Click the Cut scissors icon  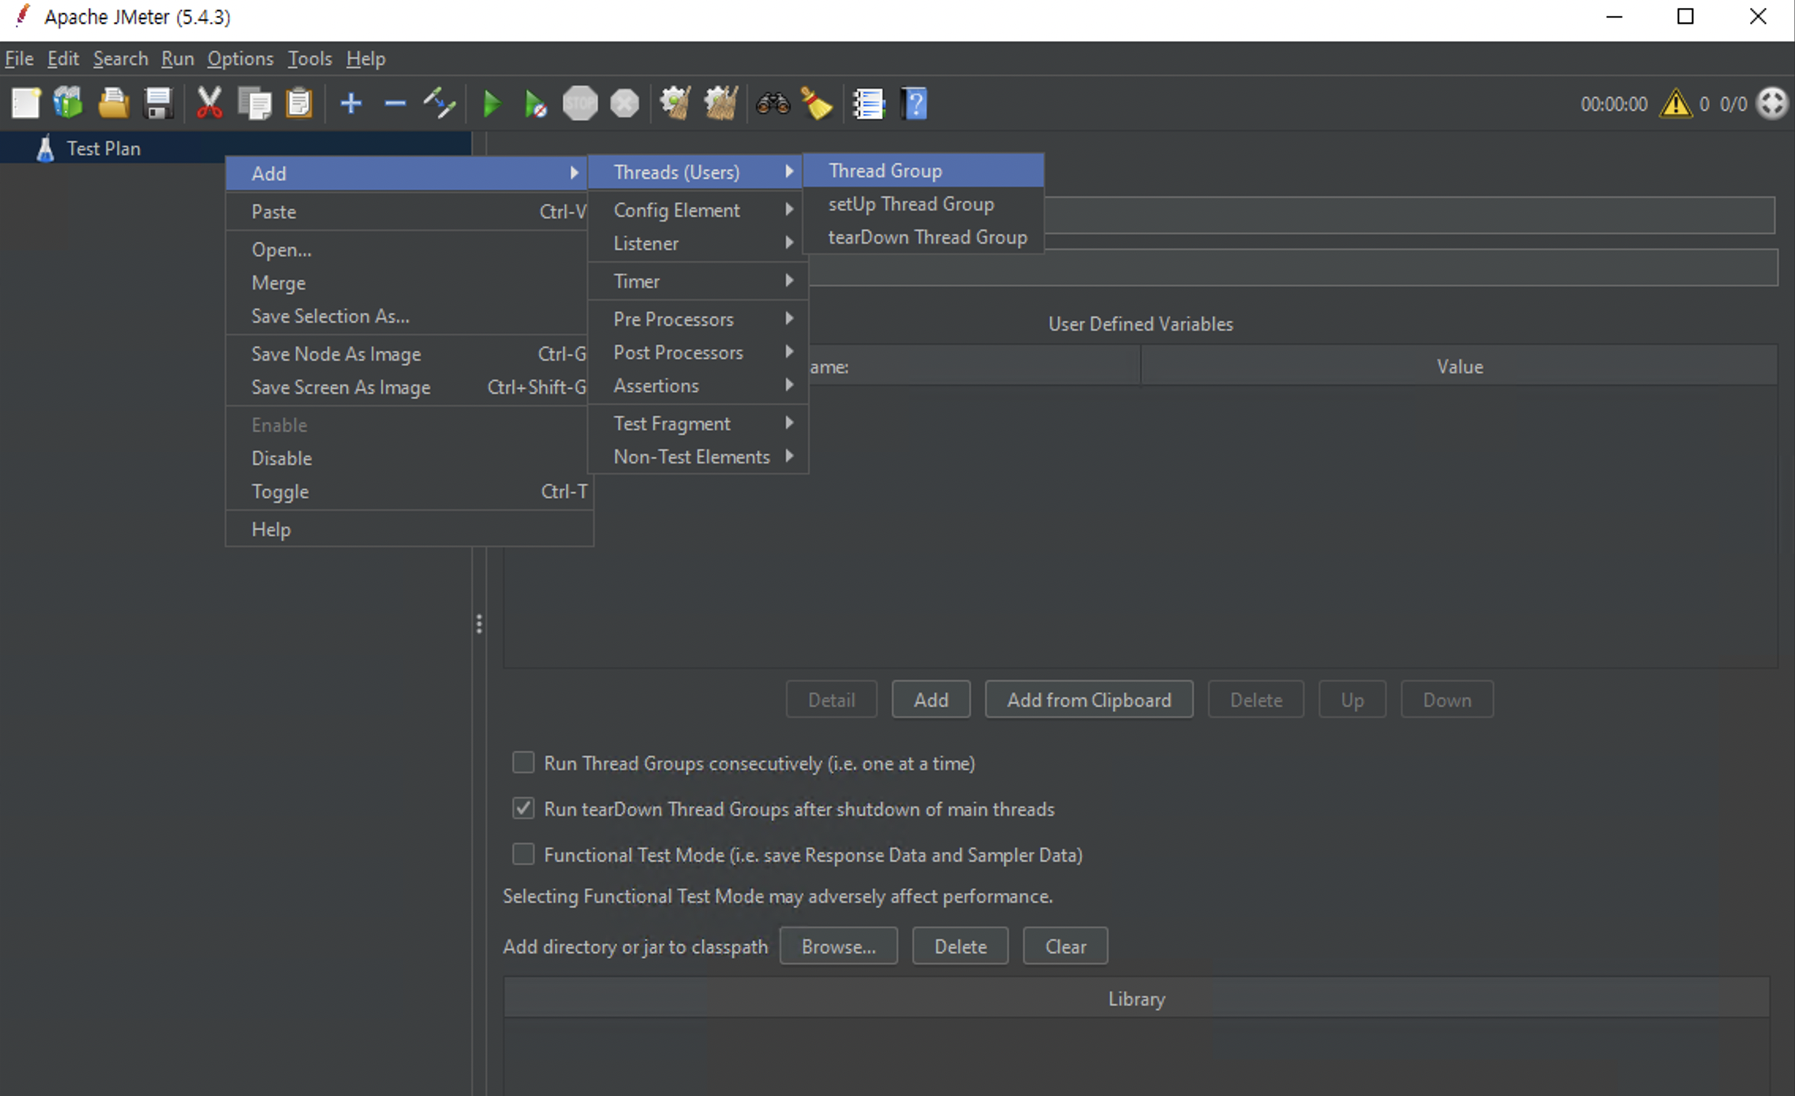coord(210,104)
